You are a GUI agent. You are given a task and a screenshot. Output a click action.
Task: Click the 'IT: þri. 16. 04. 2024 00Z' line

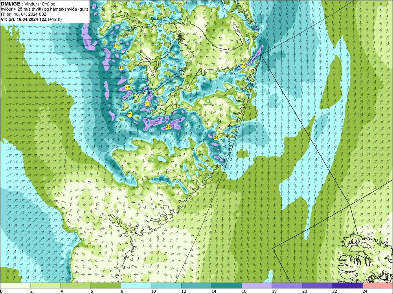(x=24, y=14)
